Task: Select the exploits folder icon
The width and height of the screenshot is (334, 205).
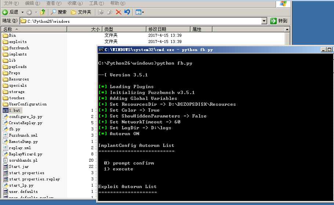Action: coord(6,42)
